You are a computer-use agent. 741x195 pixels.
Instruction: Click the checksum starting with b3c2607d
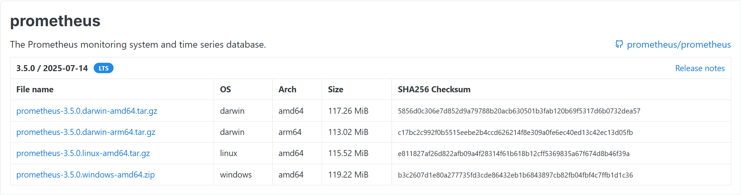pyautogui.click(x=515, y=175)
